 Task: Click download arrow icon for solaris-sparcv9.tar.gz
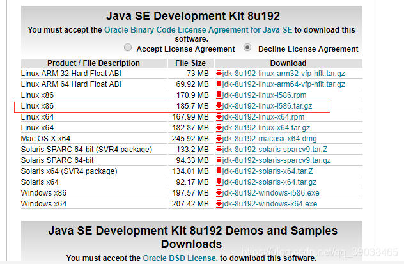tap(219, 160)
